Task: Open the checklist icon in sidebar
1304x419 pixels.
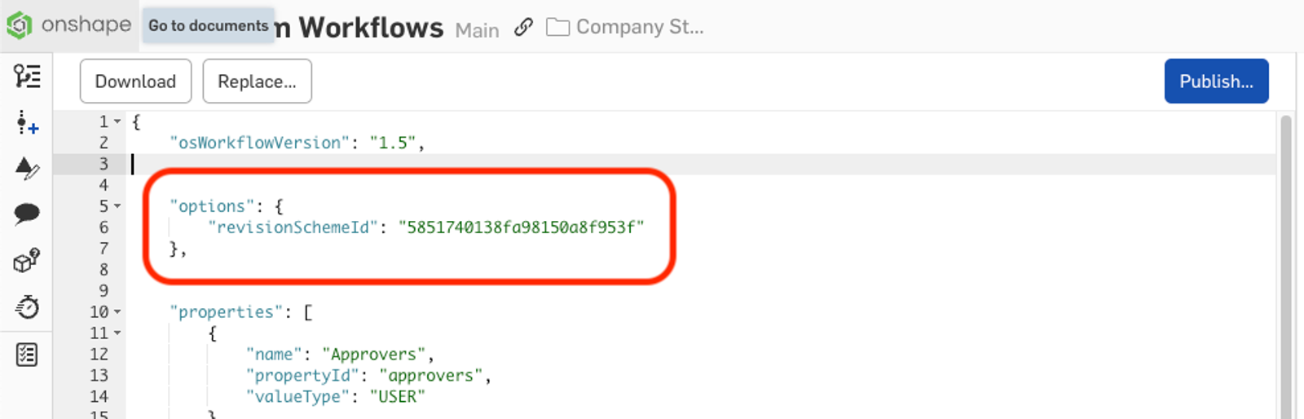Action: [x=27, y=355]
